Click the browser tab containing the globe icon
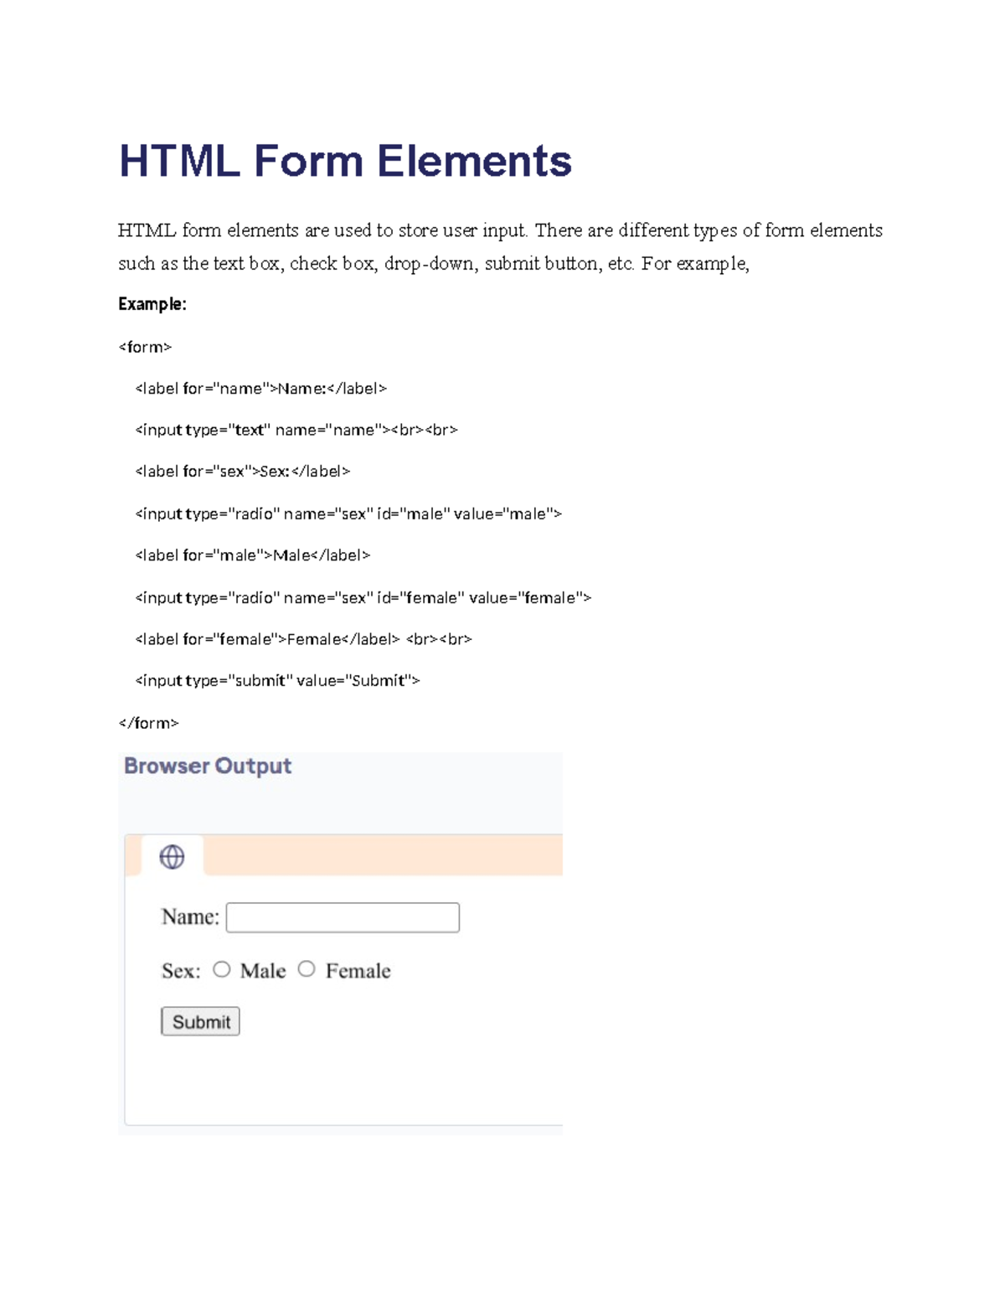Screen dimensions: 1005x1301 (x=173, y=856)
